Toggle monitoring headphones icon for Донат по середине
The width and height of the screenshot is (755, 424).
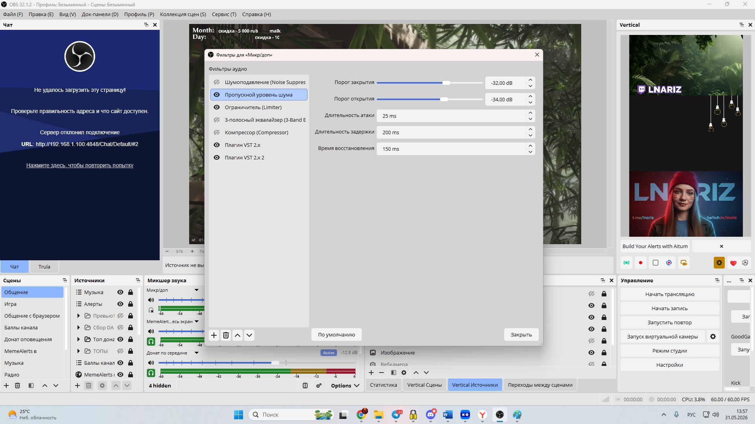(151, 373)
